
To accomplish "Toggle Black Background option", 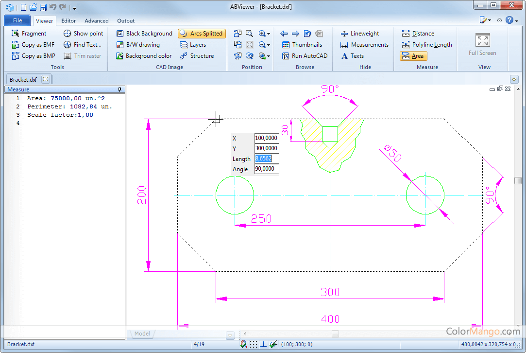I will [x=144, y=34].
